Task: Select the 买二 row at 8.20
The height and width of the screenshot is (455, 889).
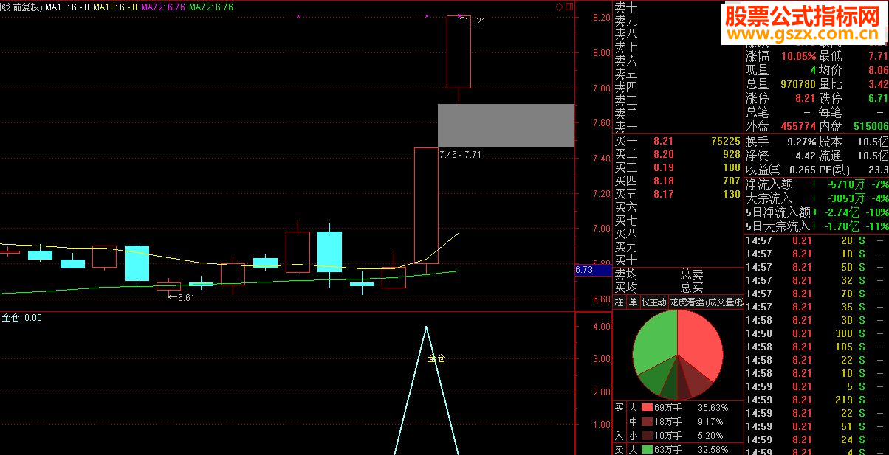Action: (678, 154)
